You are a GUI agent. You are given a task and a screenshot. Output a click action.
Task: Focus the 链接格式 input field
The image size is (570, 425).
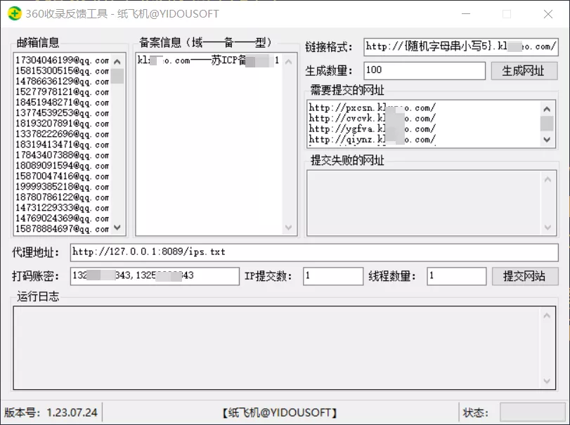click(460, 47)
